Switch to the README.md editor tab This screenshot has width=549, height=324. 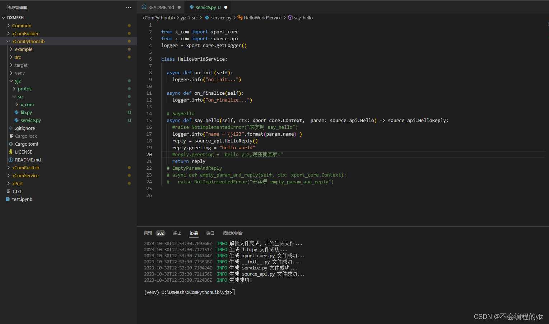(161, 7)
